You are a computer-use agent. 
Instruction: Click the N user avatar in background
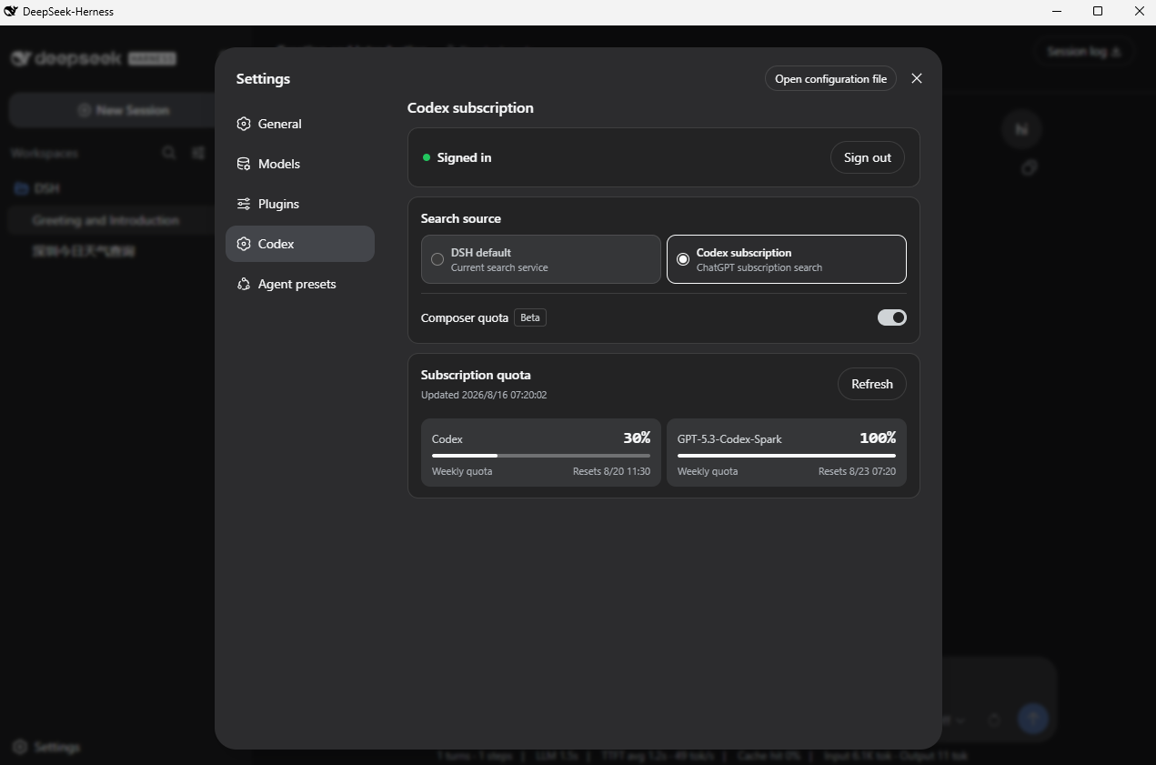1021,130
